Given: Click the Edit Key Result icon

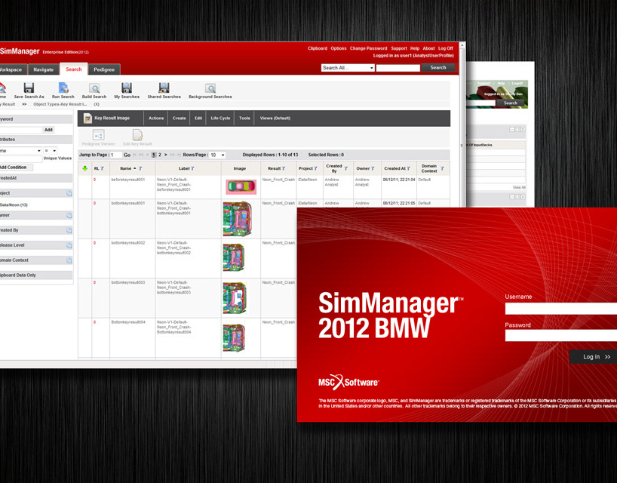Looking at the screenshot, I should coord(137,135).
